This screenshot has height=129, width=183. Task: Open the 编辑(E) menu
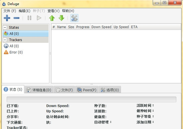click(24, 11)
